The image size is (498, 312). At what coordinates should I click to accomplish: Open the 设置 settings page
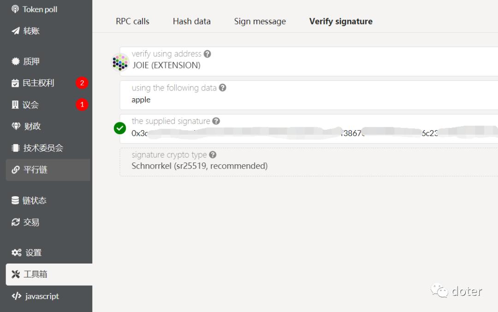33,253
